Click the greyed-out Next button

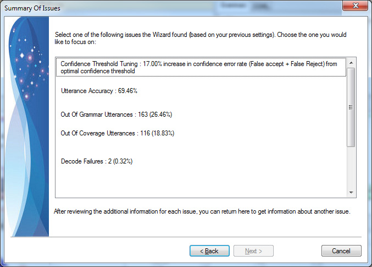click(253, 251)
